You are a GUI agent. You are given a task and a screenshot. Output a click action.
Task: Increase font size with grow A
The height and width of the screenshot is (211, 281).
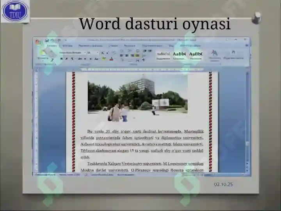pyautogui.click(x=103, y=53)
